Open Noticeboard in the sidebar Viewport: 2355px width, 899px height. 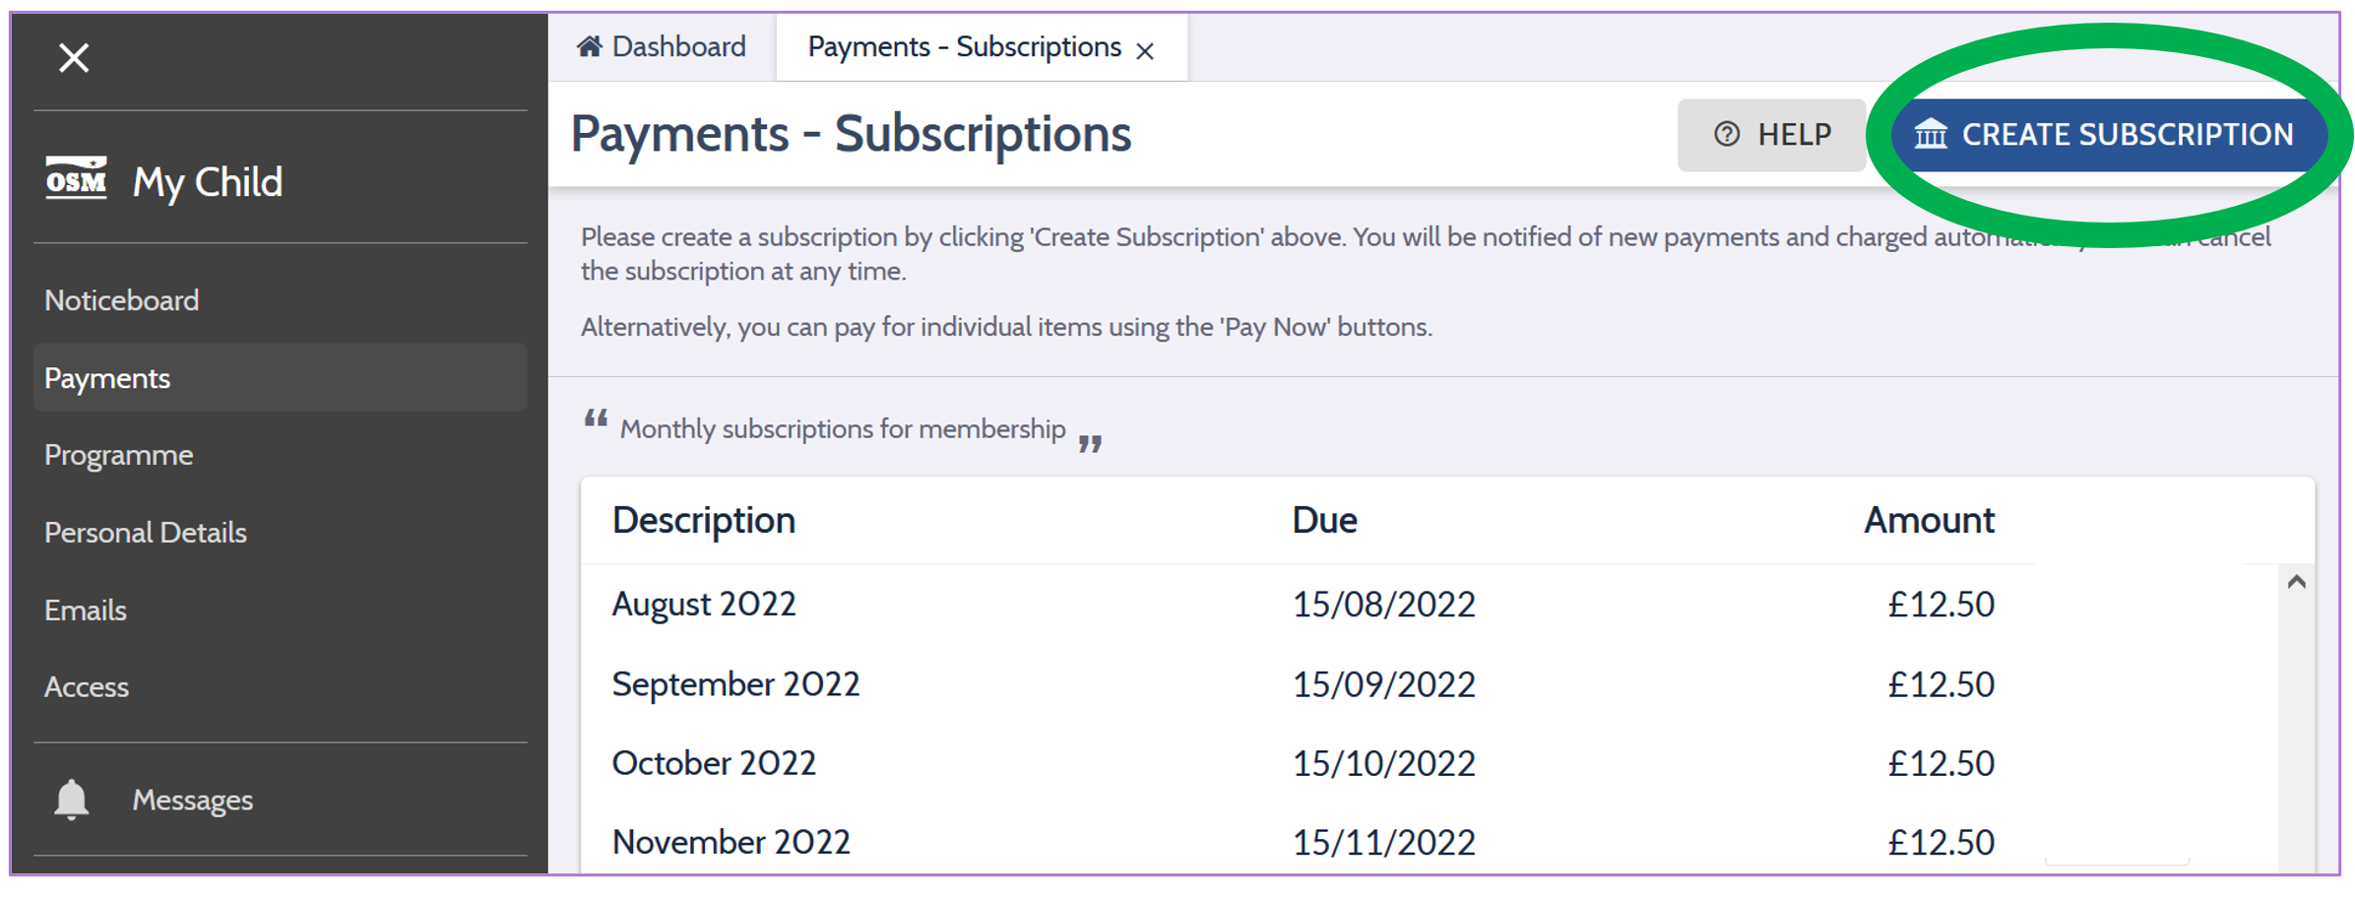point(122,300)
